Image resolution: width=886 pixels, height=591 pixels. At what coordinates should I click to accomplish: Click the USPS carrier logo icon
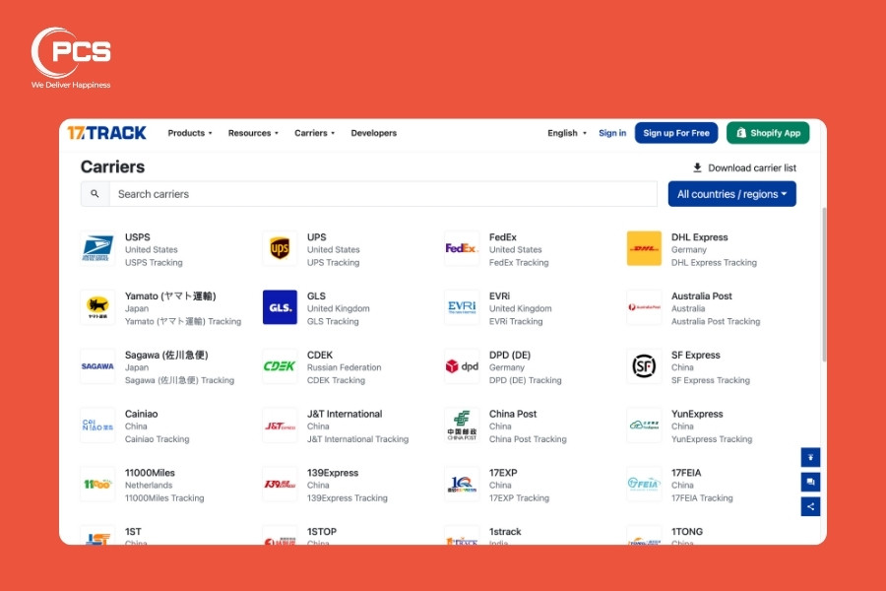(x=97, y=249)
